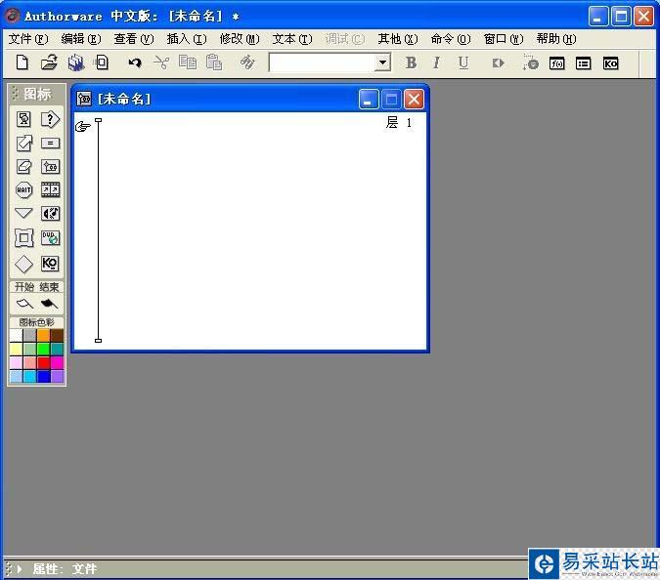Choose the Framework icon

point(23,238)
